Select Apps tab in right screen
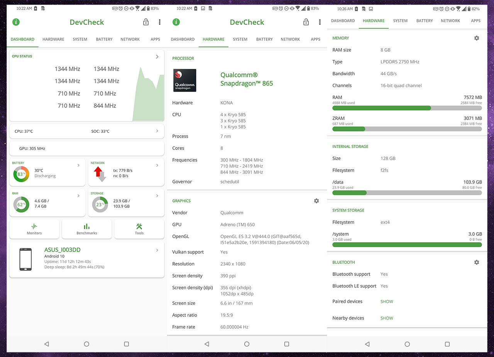The width and height of the screenshot is (494, 357). coord(475,20)
